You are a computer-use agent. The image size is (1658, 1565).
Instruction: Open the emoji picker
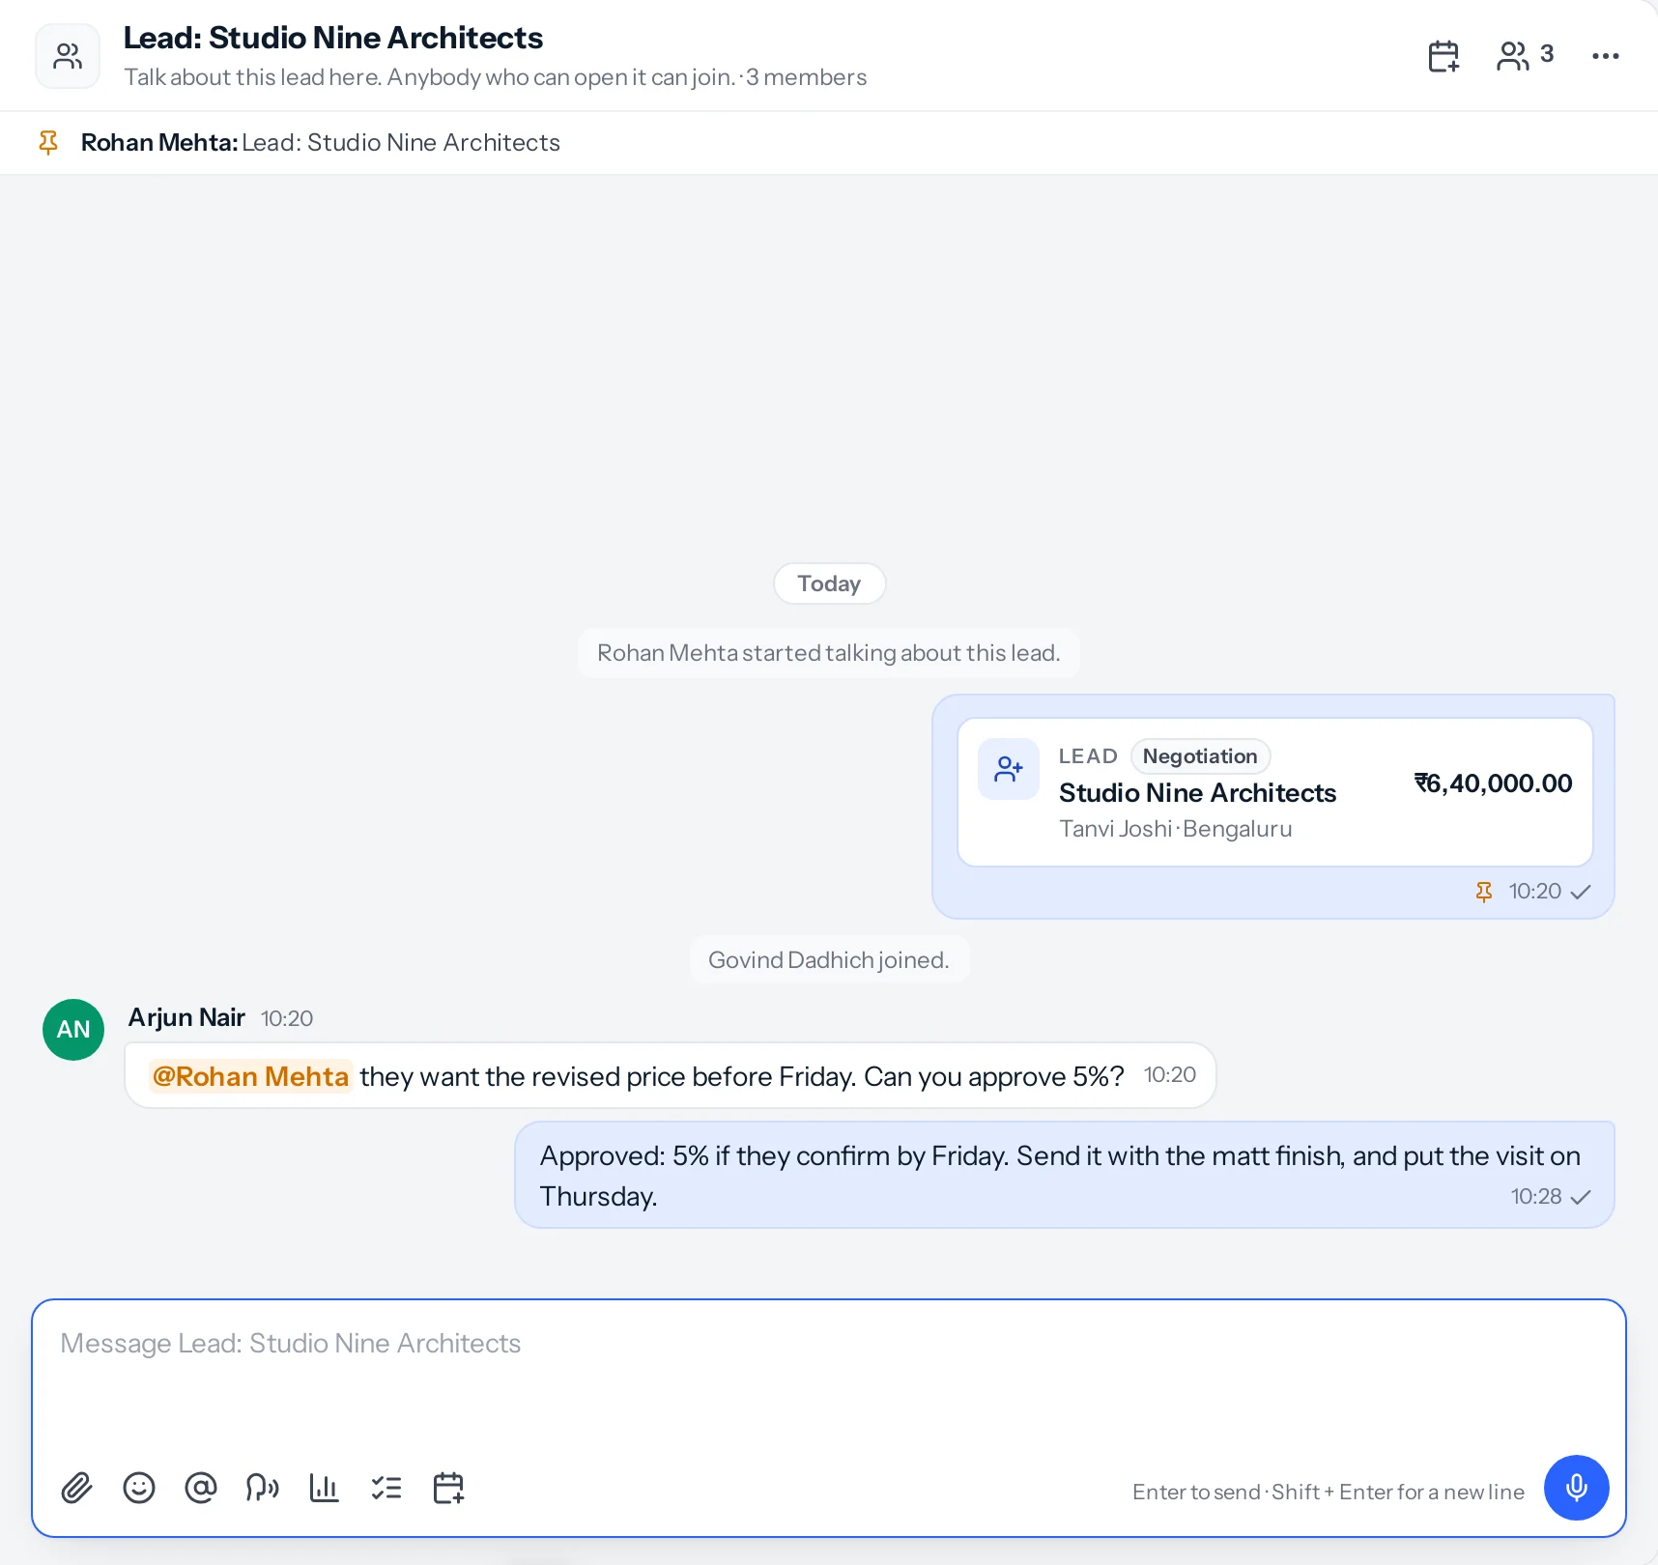(139, 1488)
